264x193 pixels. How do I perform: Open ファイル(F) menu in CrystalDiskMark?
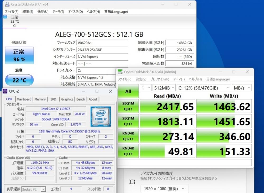124,79
